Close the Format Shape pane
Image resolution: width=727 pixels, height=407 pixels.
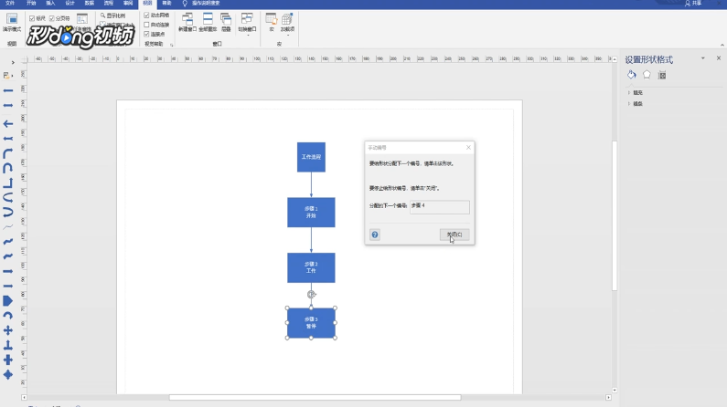click(x=719, y=58)
